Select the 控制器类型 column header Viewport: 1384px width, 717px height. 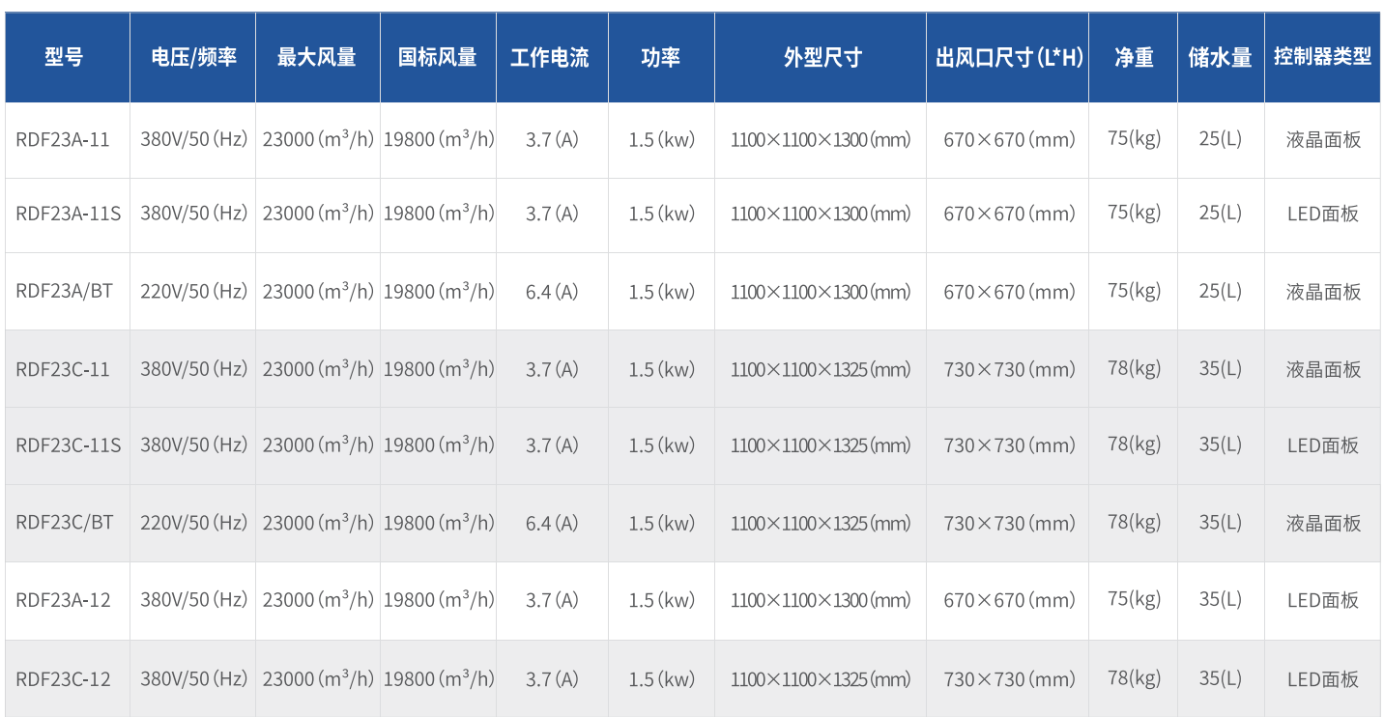1322,57
